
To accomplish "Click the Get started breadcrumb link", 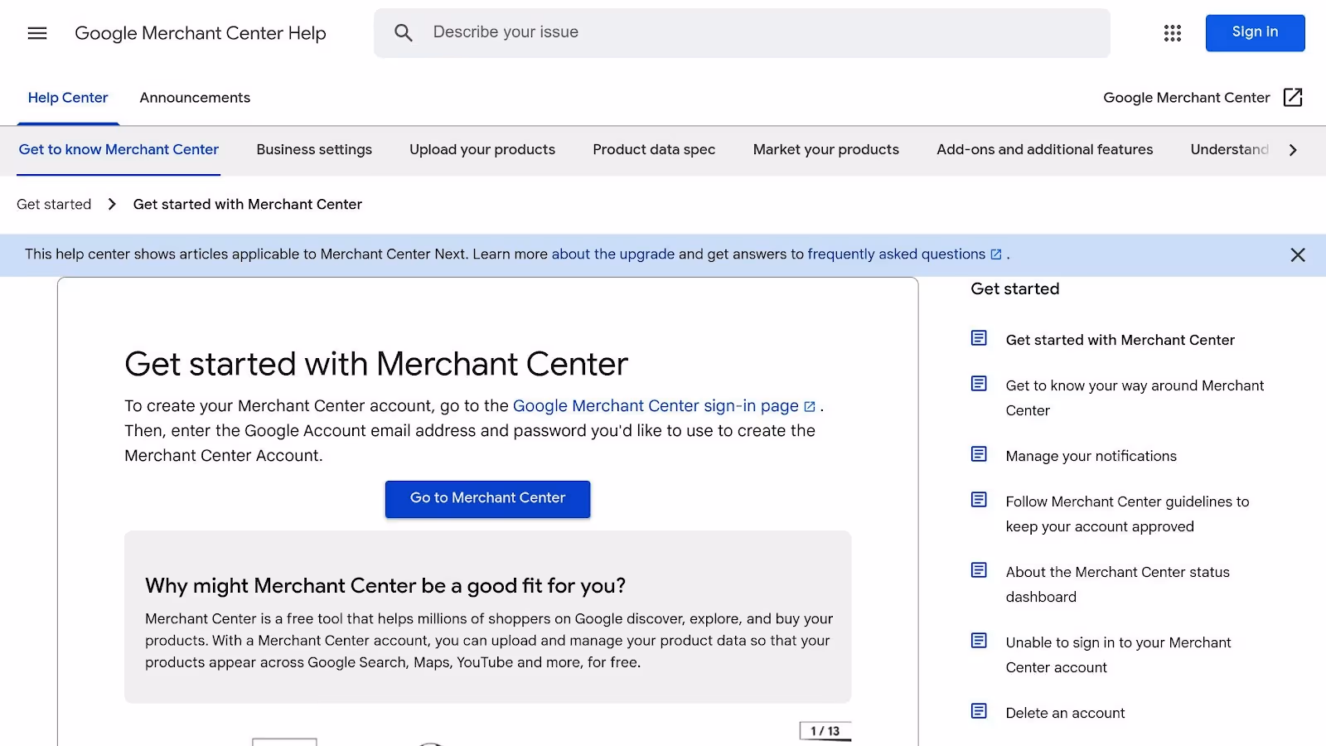I will tap(54, 205).
